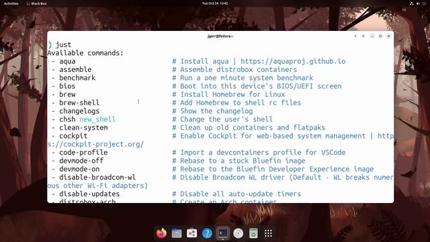The width and height of the screenshot is (430, 242).
Task: Click the 'clean-system' command name
Action: point(83,127)
